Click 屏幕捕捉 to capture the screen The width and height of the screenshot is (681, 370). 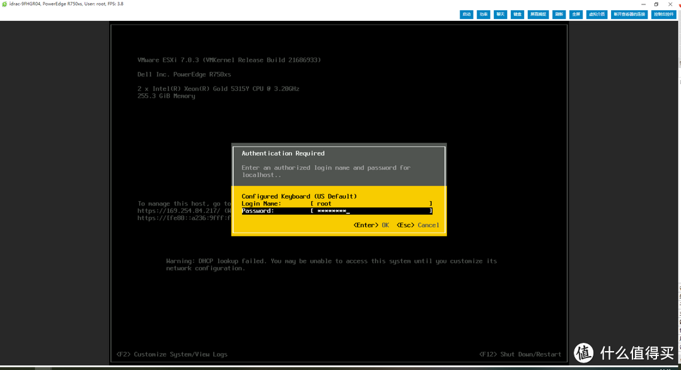pos(537,14)
